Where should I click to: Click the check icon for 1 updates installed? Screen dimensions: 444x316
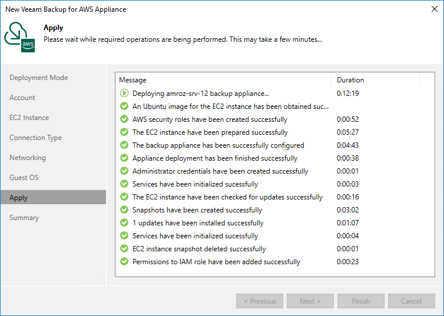[124, 222]
